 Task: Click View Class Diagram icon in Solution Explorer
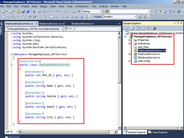(x=155, y=28)
